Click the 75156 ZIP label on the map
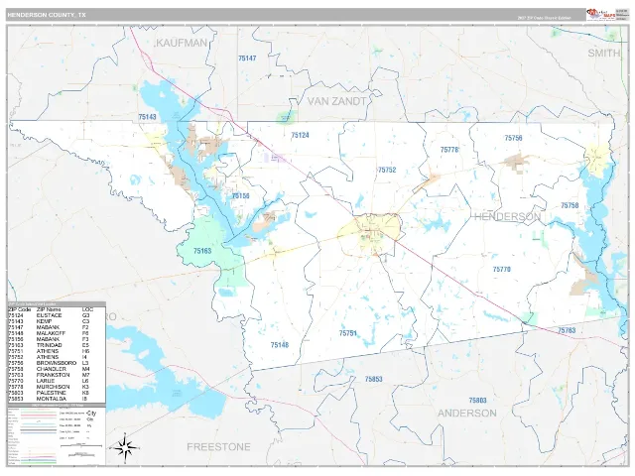635x476 pixels. (x=240, y=196)
